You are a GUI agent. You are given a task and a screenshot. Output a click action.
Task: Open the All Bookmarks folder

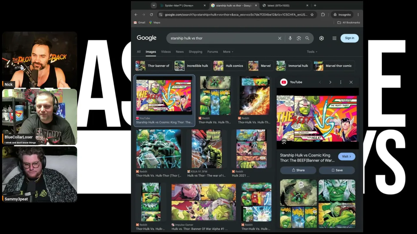[x=349, y=22]
